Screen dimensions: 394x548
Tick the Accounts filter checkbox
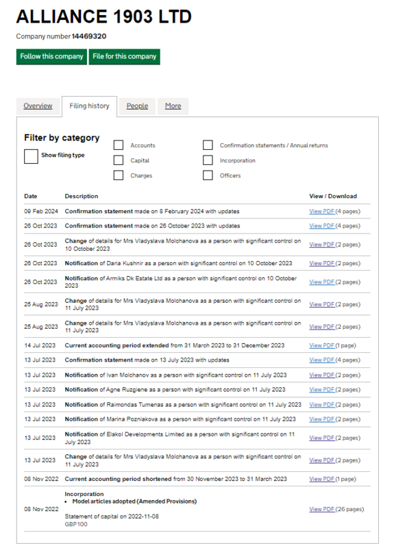pyautogui.click(x=119, y=145)
